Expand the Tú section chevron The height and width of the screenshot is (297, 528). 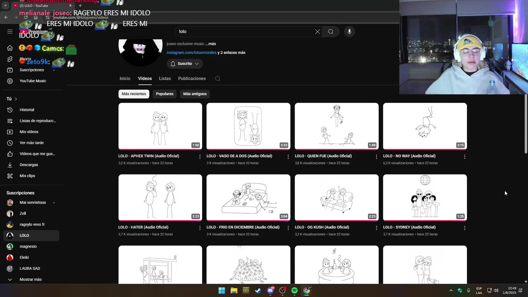point(16,99)
